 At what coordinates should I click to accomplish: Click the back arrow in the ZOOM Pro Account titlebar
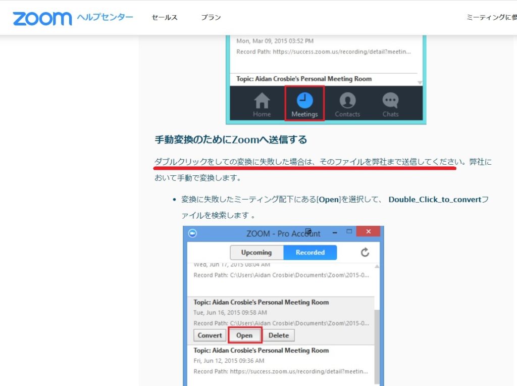coord(192,233)
